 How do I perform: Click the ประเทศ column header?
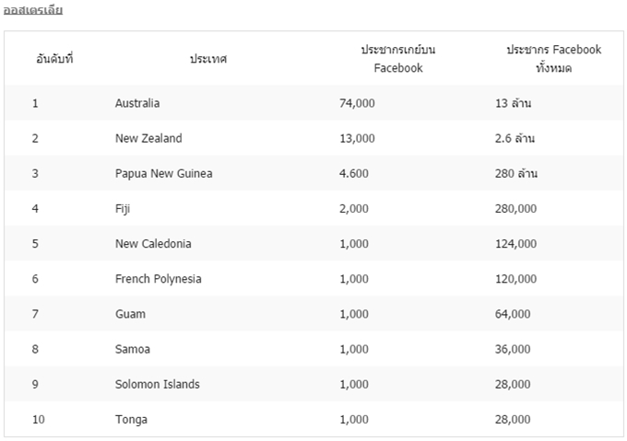[x=208, y=59]
